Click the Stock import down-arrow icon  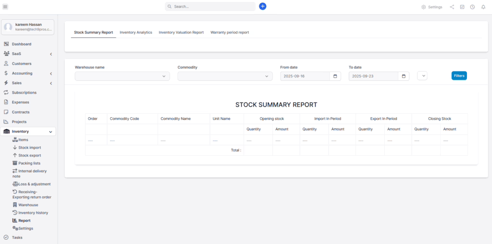pos(15,147)
